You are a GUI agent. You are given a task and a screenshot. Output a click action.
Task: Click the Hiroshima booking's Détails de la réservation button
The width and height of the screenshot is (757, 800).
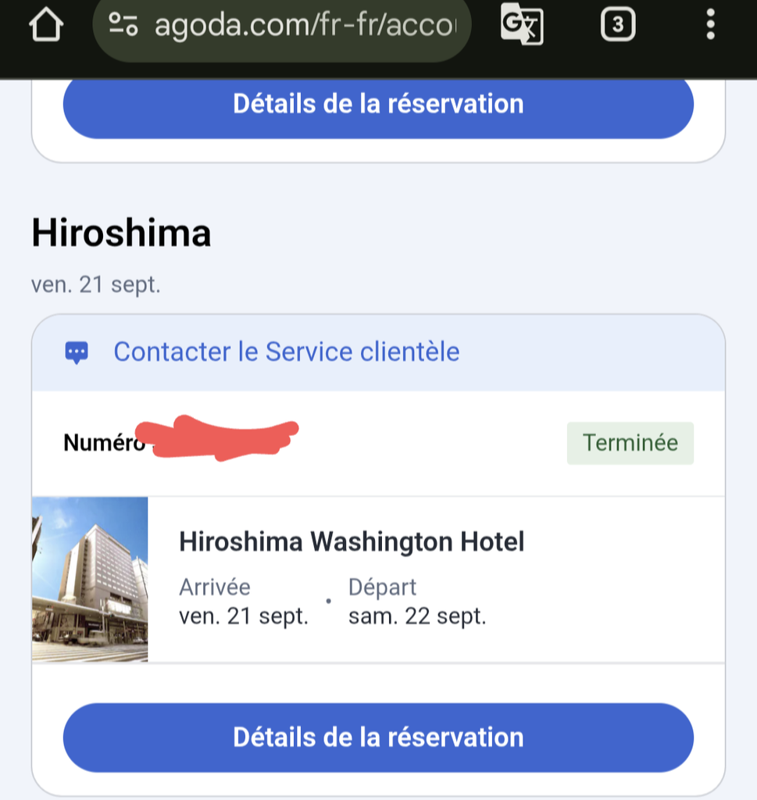coord(378,737)
